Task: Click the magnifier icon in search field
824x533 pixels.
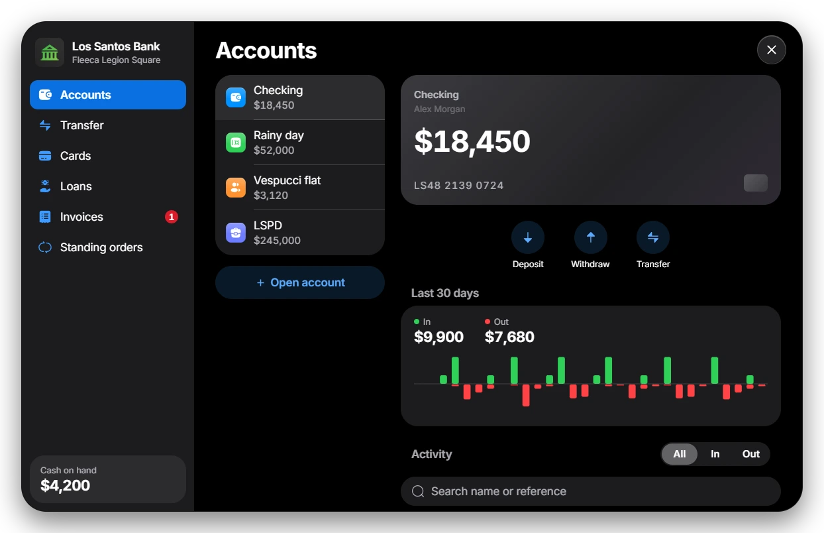Action: click(x=418, y=491)
